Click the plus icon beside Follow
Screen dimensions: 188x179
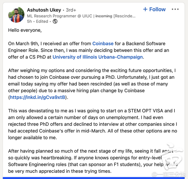tap(145, 9)
